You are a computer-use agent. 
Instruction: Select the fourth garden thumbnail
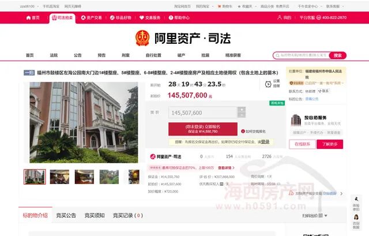coord(109,177)
